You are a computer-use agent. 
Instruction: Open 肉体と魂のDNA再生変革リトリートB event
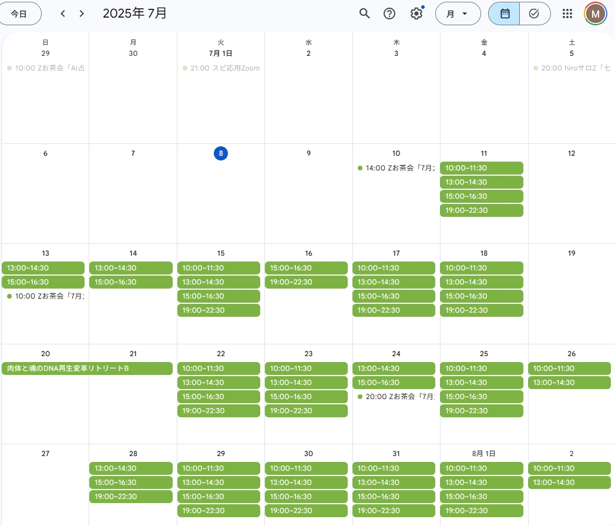point(87,368)
